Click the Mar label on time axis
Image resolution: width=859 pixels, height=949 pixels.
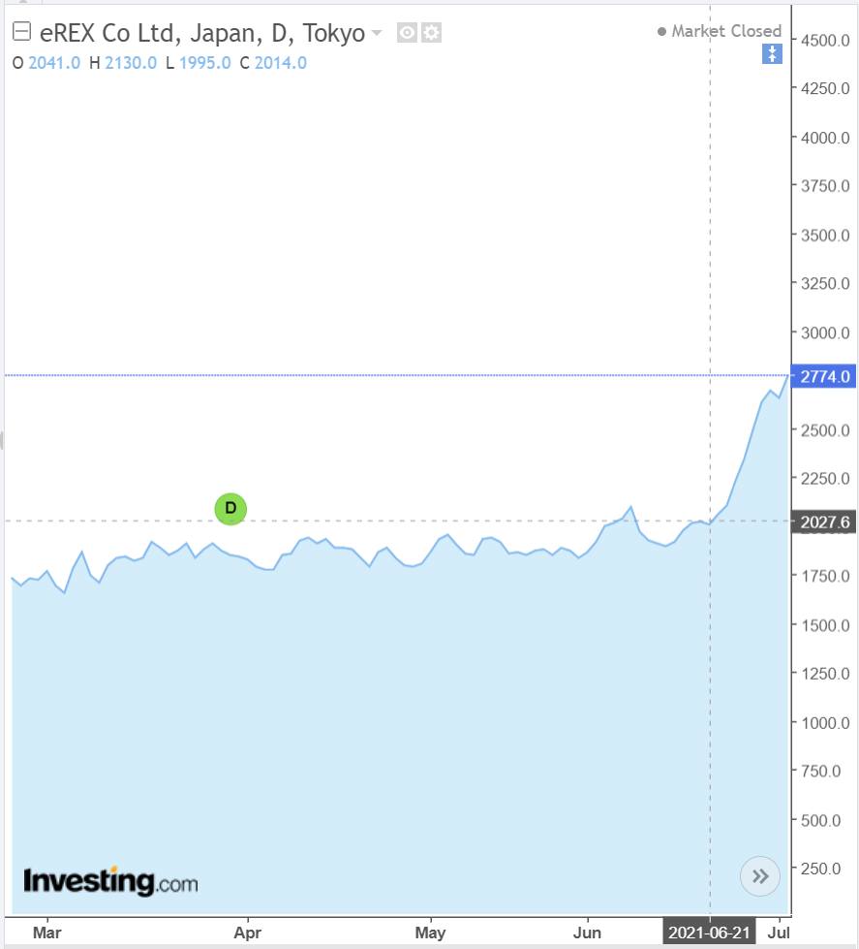pyautogui.click(x=47, y=933)
